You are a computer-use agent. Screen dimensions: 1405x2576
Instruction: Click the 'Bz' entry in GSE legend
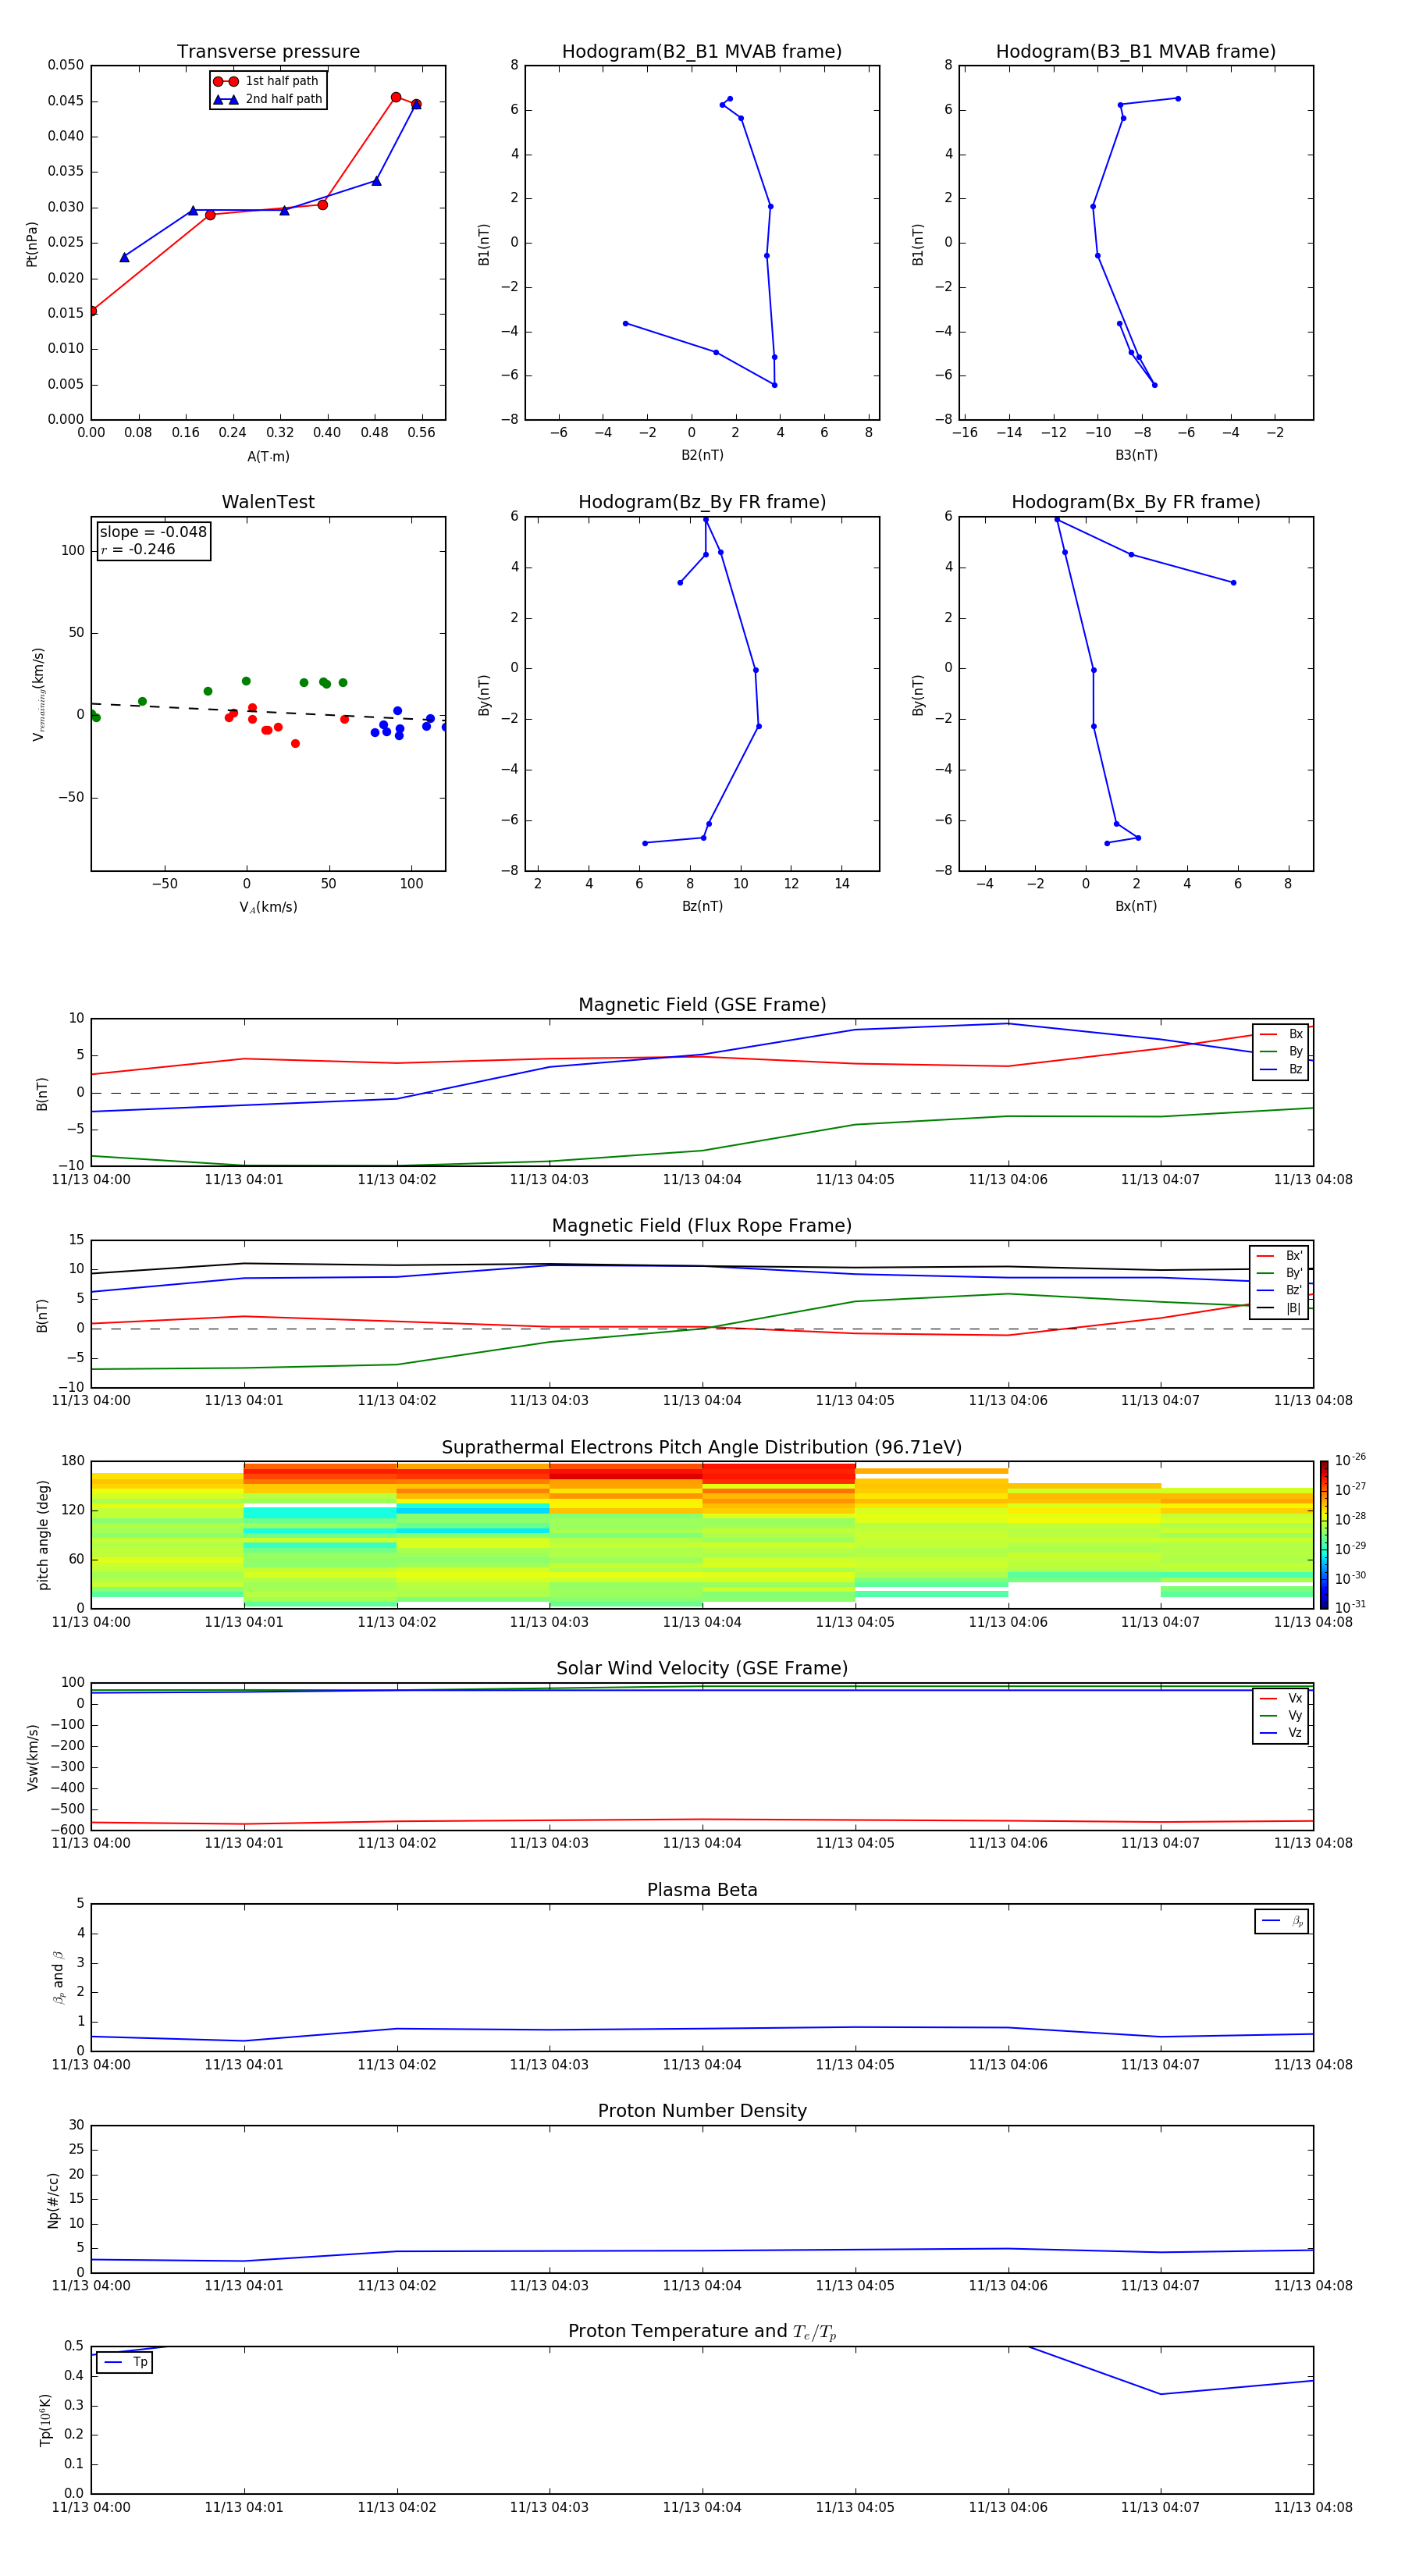[1281, 1069]
